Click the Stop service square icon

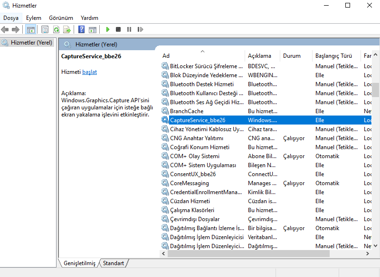pos(118,29)
